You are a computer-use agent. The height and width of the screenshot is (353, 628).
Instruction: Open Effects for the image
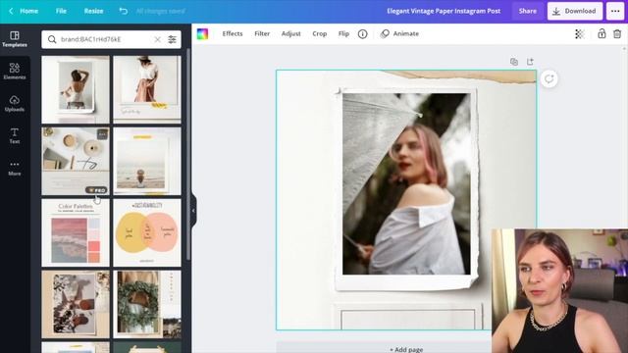(233, 33)
